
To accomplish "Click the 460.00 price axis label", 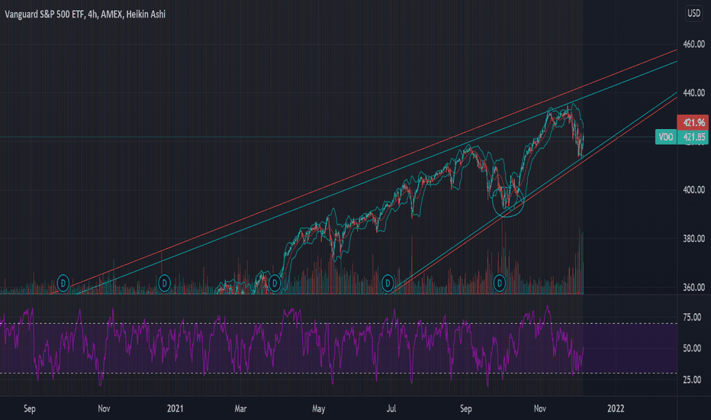I will tap(693, 44).
